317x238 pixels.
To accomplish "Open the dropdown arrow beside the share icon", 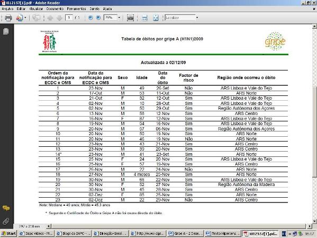I will coord(25,18).
